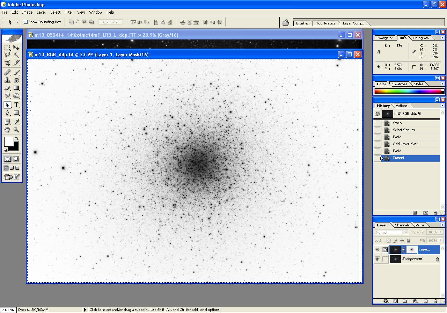Click the Select Canvas history state
447x313 pixels.
coord(404,130)
